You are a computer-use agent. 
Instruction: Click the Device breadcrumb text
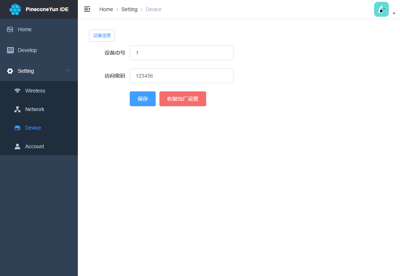click(x=153, y=9)
